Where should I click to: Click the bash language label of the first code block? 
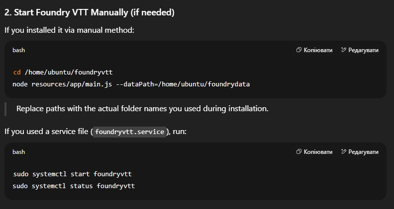[x=18, y=50]
